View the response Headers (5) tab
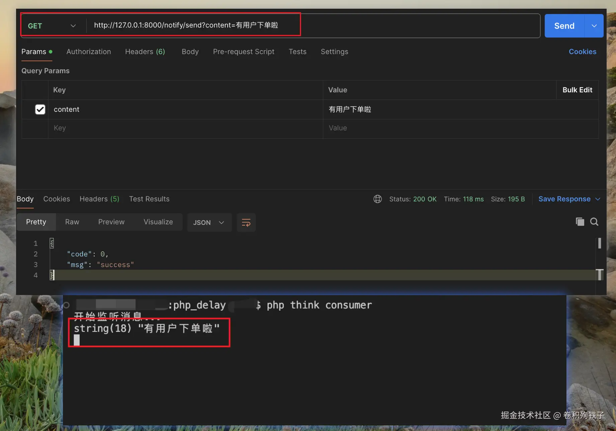616x431 pixels. pyautogui.click(x=99, y=199)
